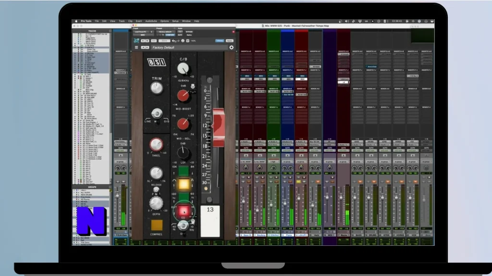Toggle the lit yellow solo button in mixer
The width and height of the screenshot is (492, 276).
click(299, 182)
